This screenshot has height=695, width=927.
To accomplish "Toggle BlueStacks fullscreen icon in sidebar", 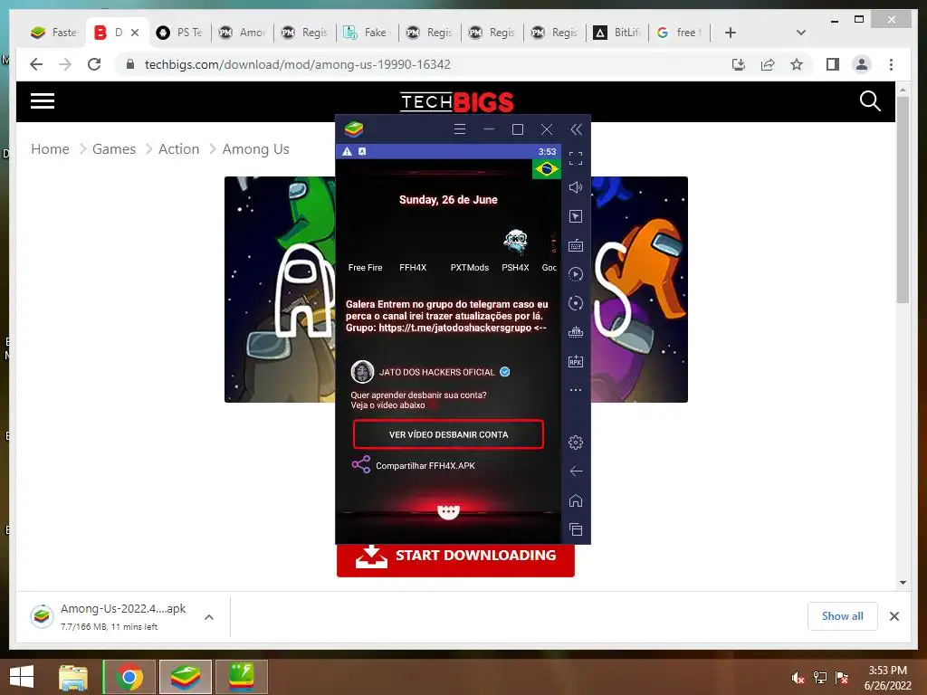I will (x=575, y=158).
